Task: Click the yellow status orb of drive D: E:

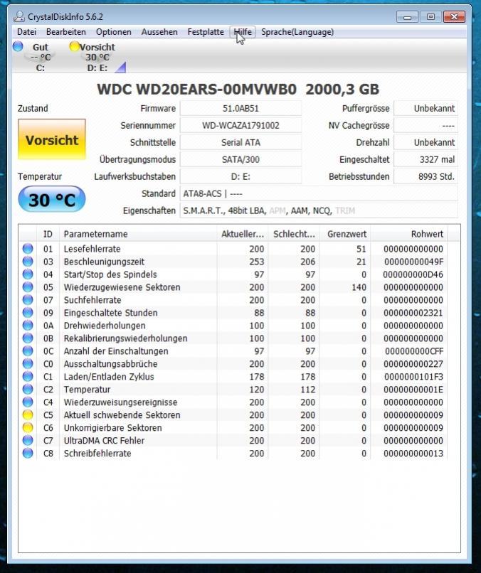Action: coord(75,46)
